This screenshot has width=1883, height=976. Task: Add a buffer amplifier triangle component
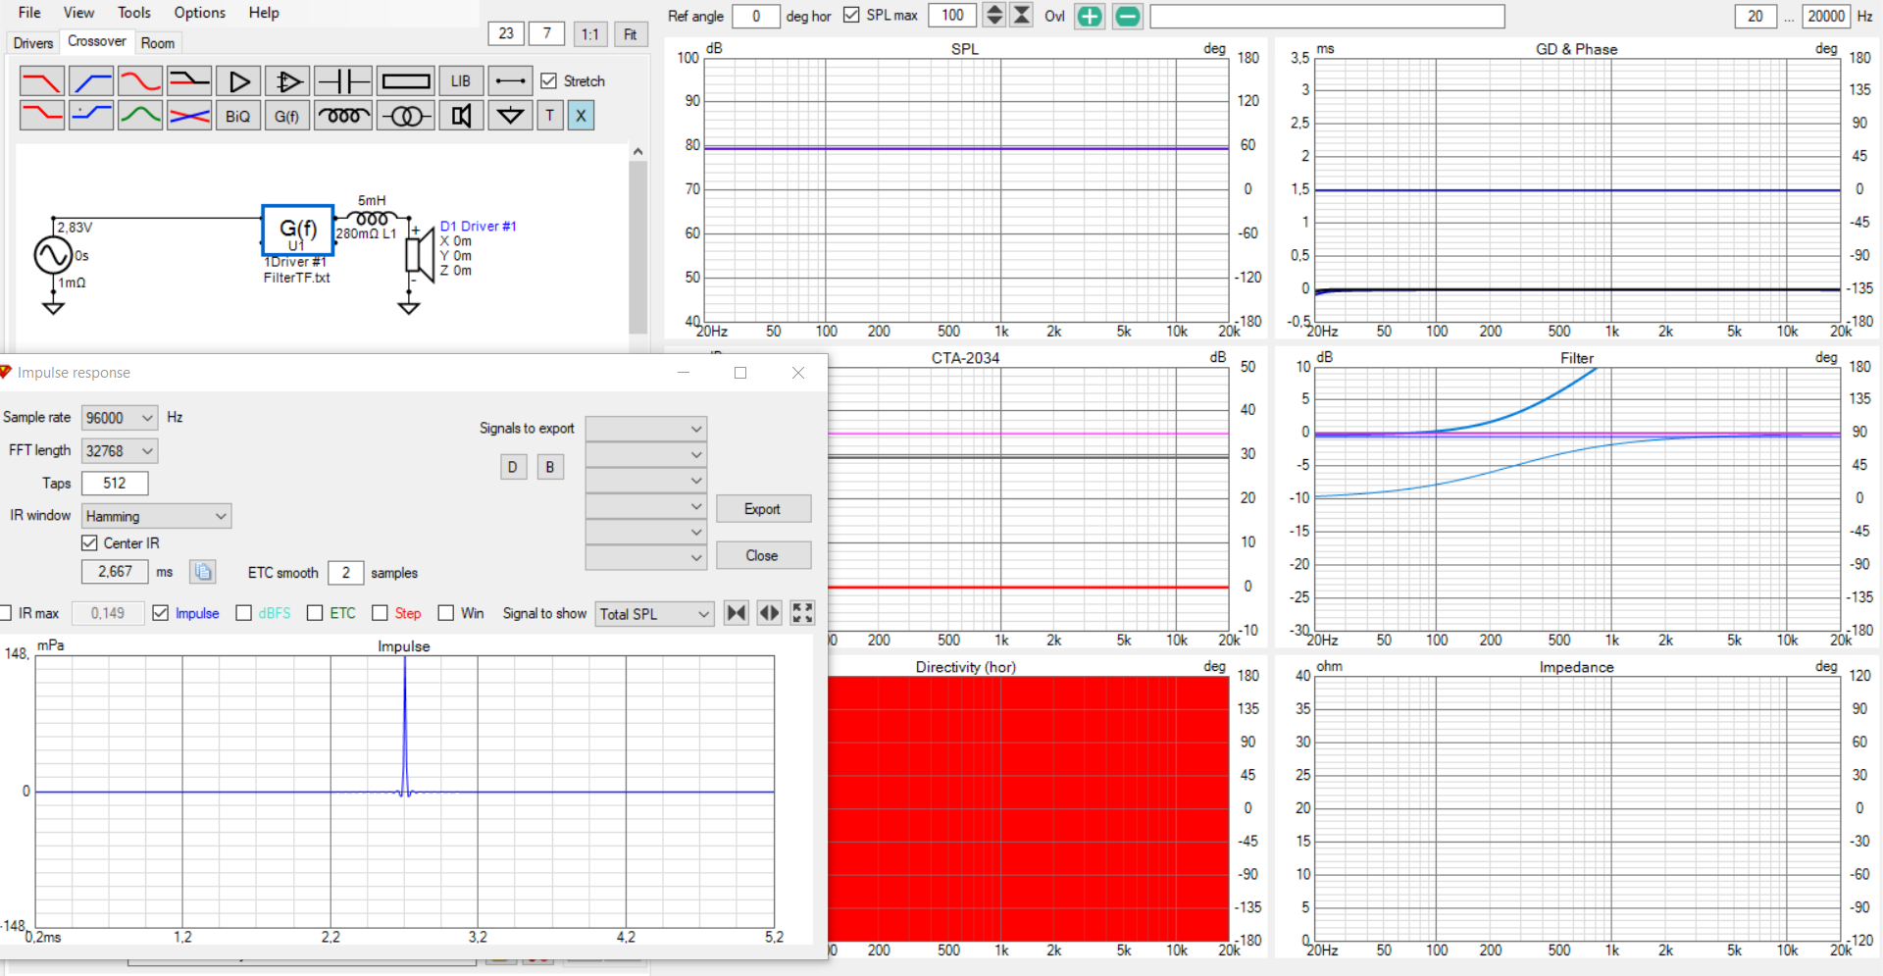click(x=238, y=80)
